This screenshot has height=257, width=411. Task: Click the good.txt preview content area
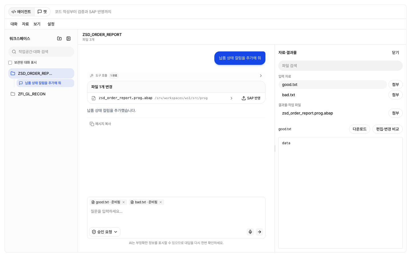pos(341,193)
